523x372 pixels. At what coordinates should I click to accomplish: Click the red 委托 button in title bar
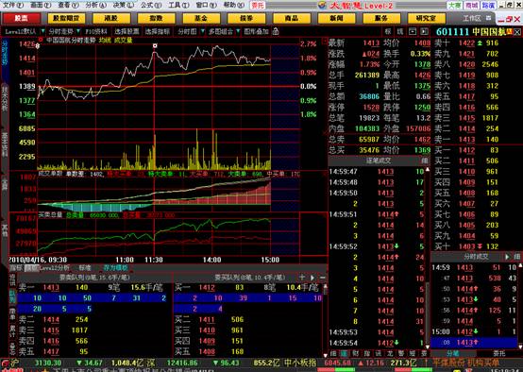(258, 5)
